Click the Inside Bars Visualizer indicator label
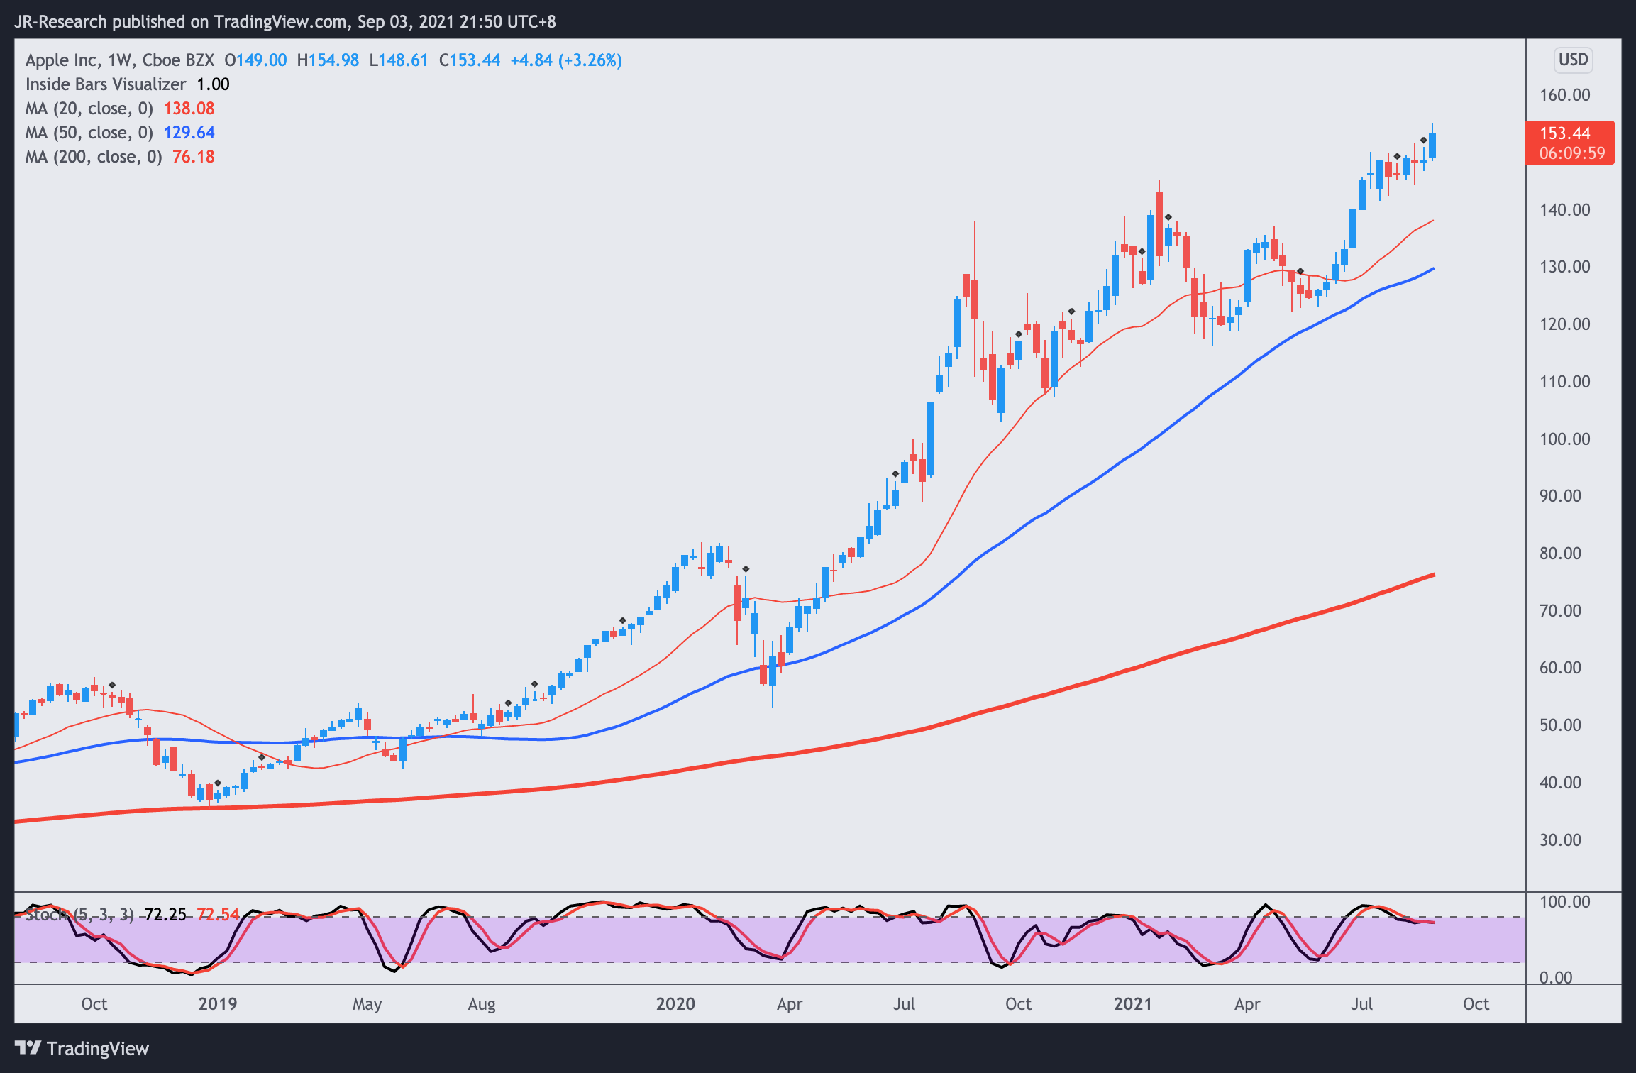 click(x=106, y=84)
